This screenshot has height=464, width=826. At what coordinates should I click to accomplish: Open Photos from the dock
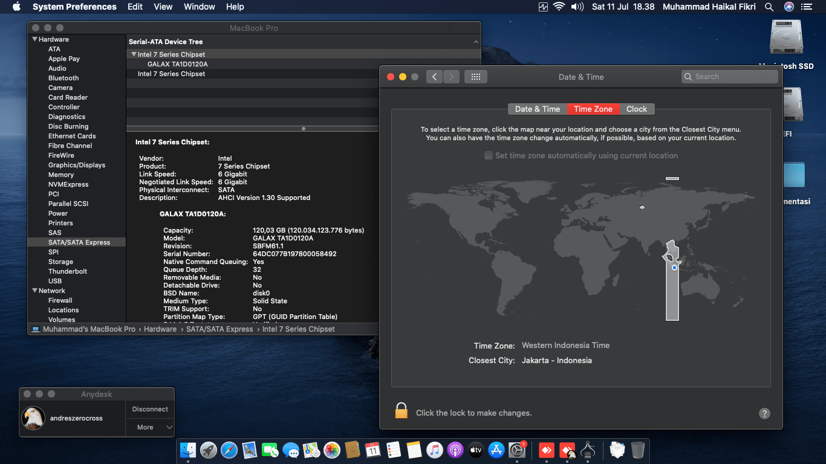tap(332, 450)
